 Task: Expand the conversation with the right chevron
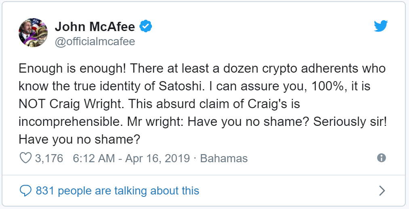click(x=382, y=190)
